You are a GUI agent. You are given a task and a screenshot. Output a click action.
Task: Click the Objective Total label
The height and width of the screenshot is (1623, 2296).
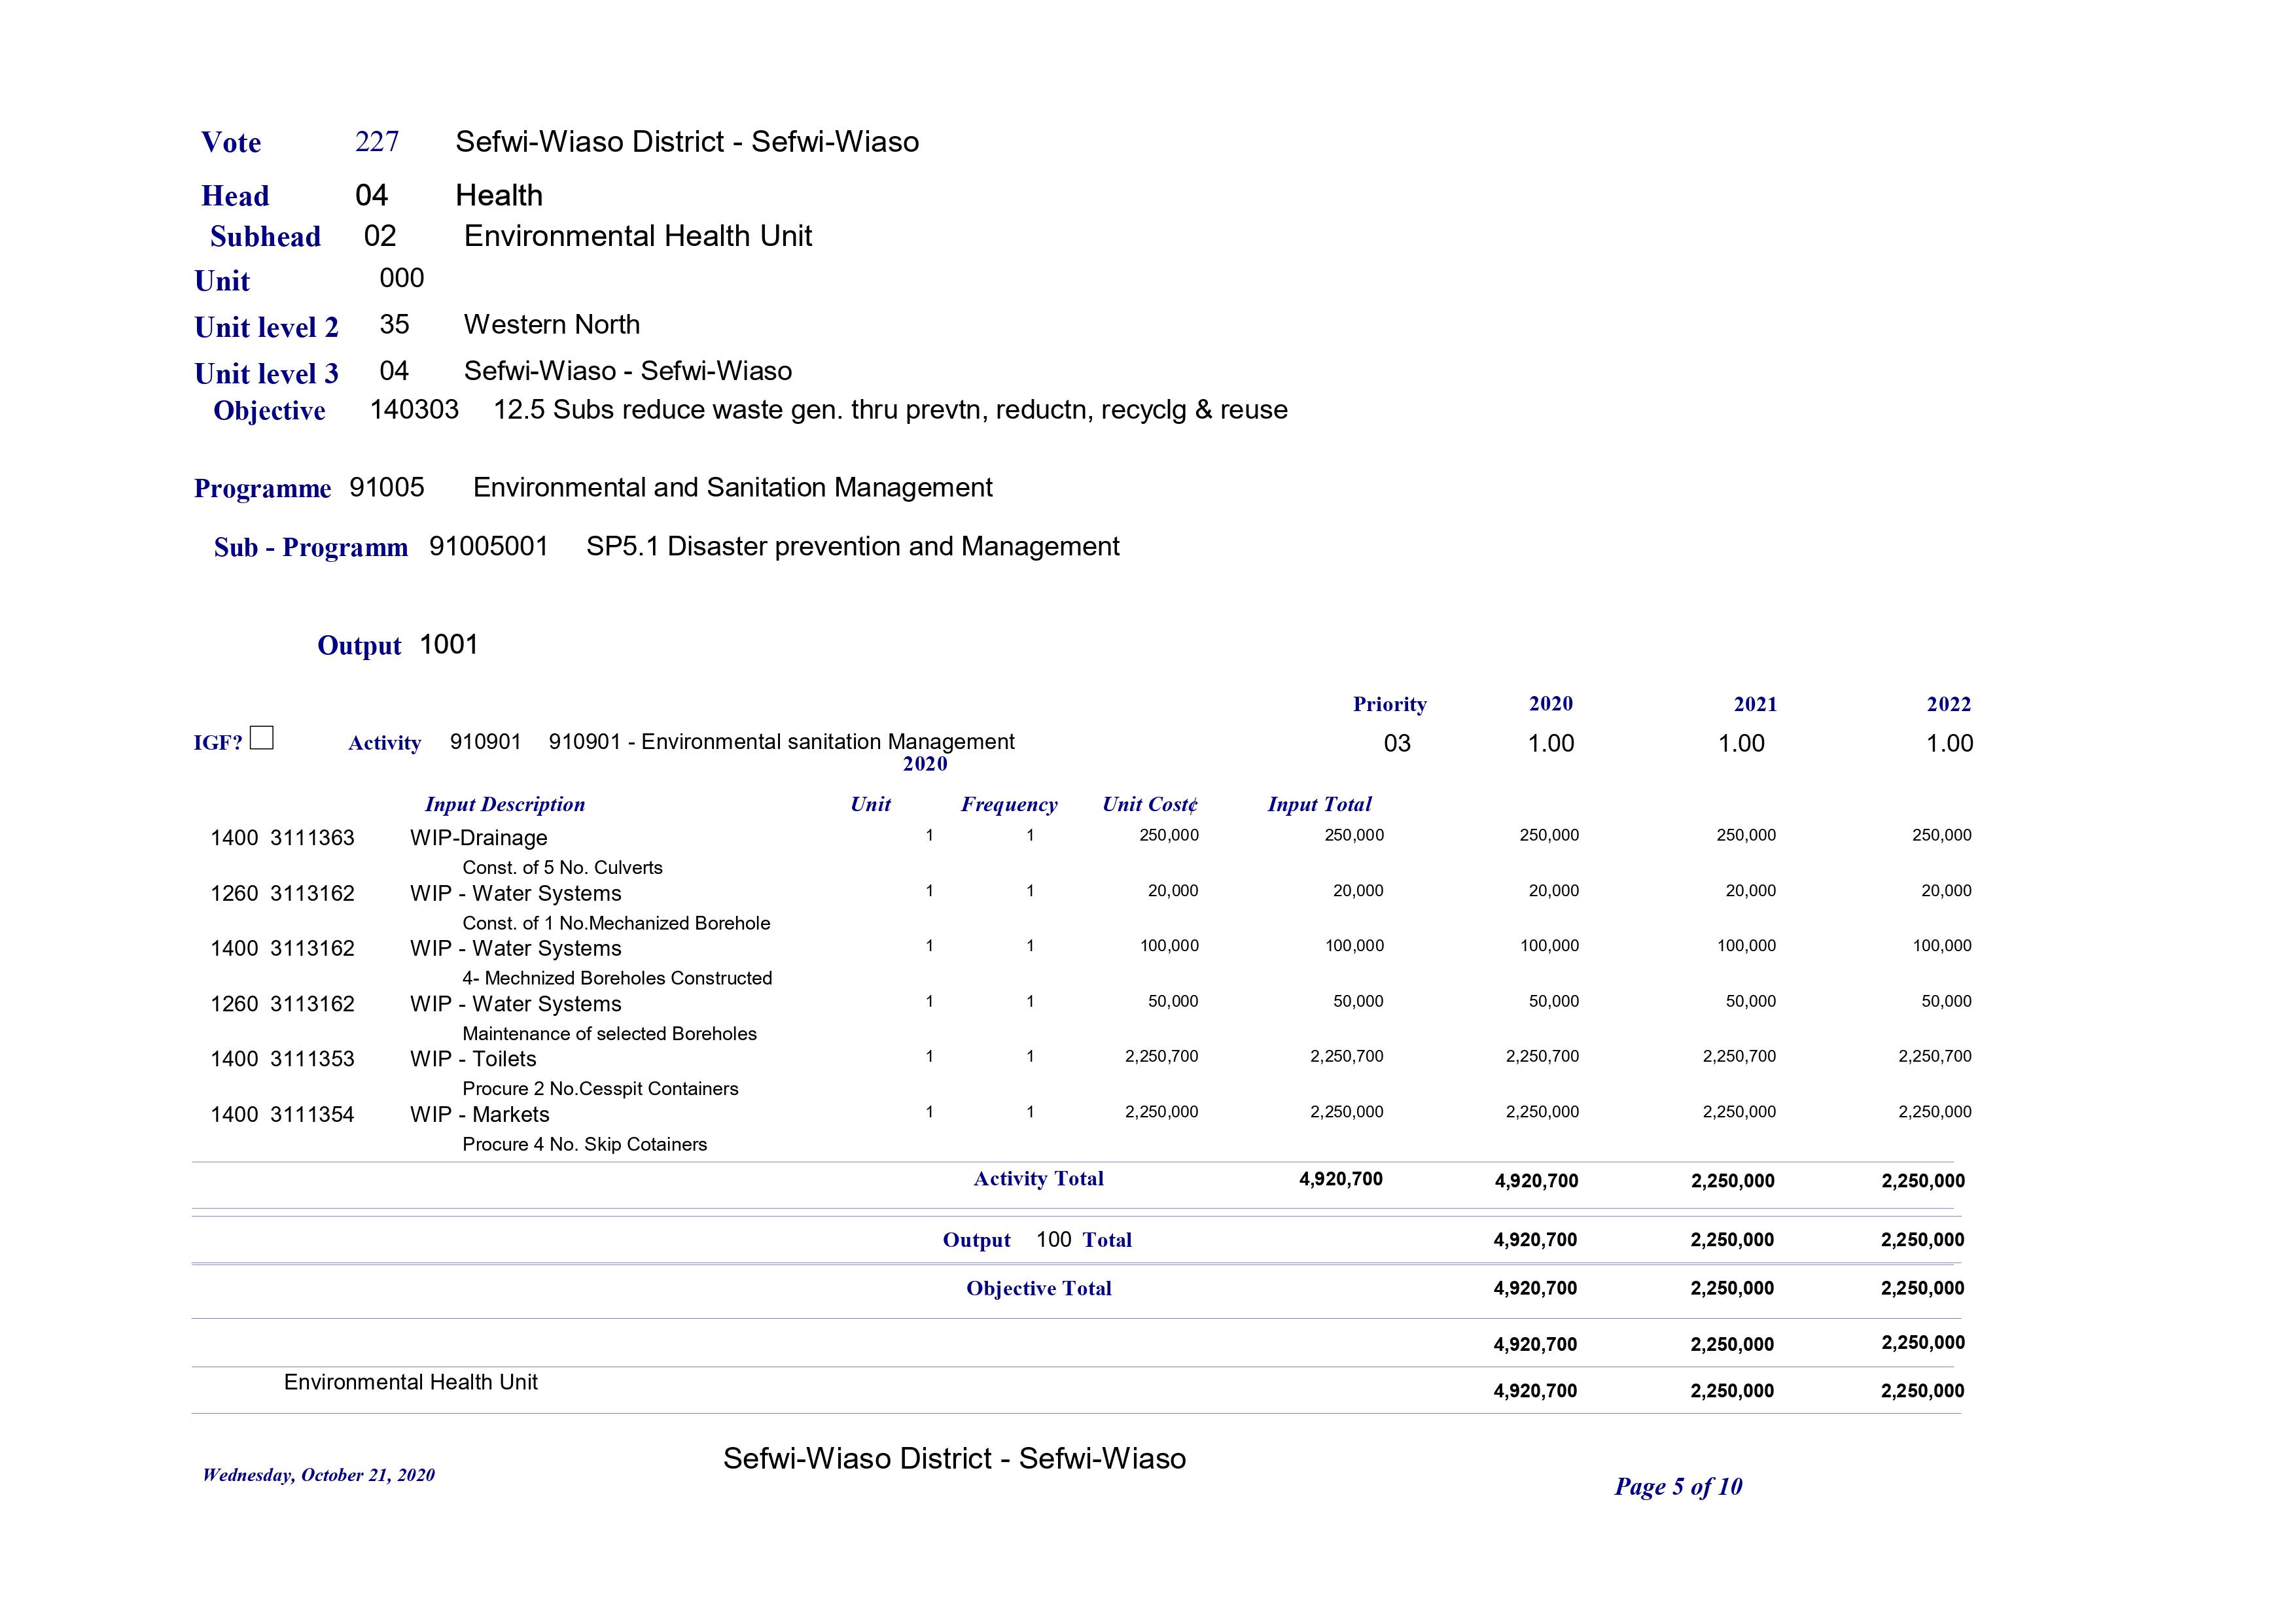(1038, 1289)
